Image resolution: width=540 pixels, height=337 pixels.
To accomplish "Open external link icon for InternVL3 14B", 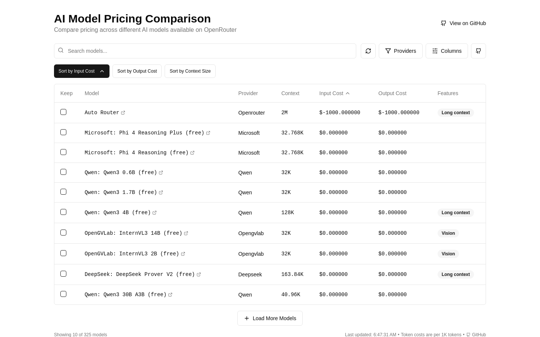I will pyautogui.click(x=186, y=233).
